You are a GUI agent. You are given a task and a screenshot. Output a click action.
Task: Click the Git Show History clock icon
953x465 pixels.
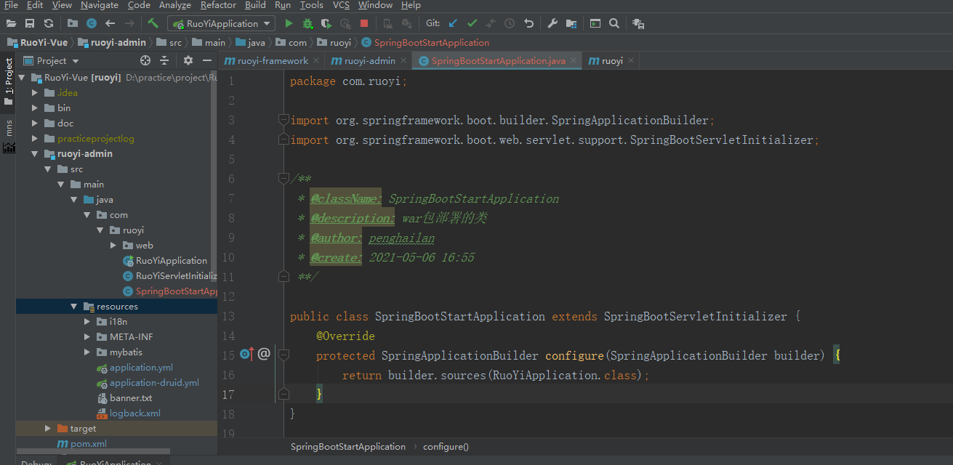510,23
